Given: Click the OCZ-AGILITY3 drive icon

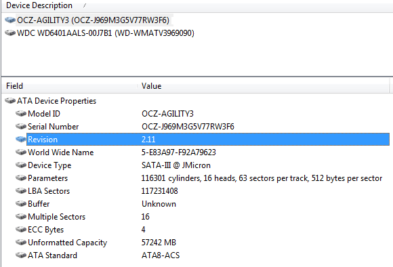Looking at the screenshot, I should coord(10,20).
